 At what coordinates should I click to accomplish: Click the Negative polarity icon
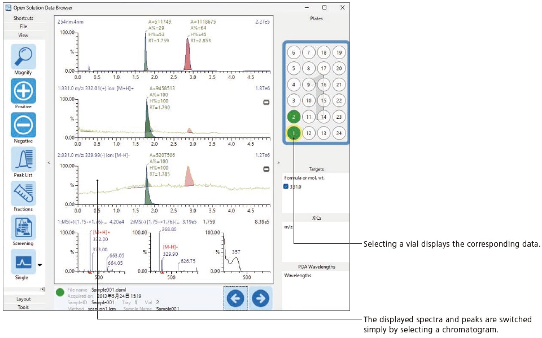pos(23,125)
